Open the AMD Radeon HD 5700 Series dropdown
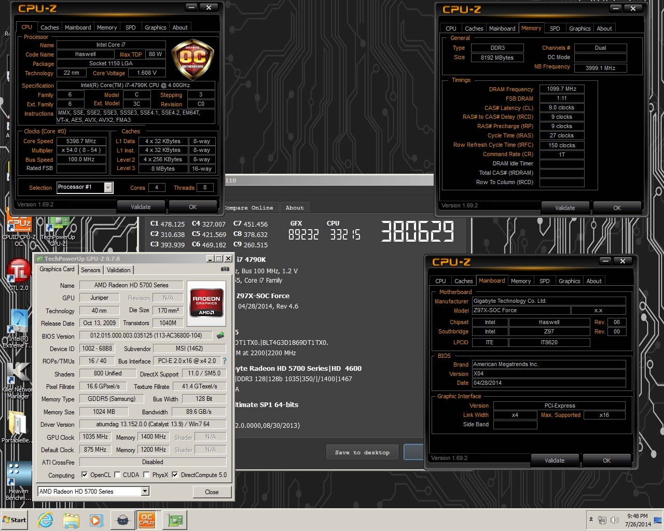 point(145,491)
